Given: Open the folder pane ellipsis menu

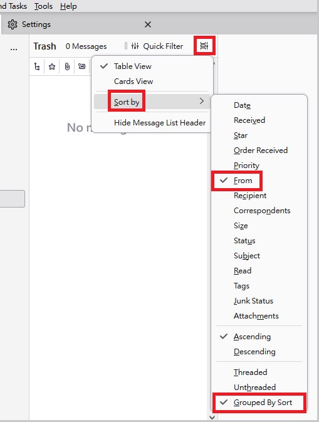Looking at the screenshot, I should point(14,49).
